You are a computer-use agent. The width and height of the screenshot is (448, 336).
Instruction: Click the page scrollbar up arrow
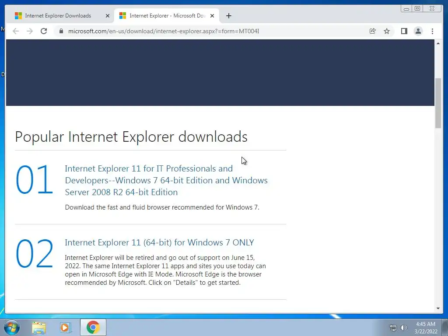tap(438, 43)
